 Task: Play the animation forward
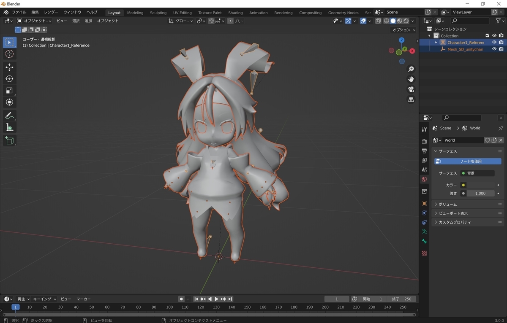[x=216, y=299]
